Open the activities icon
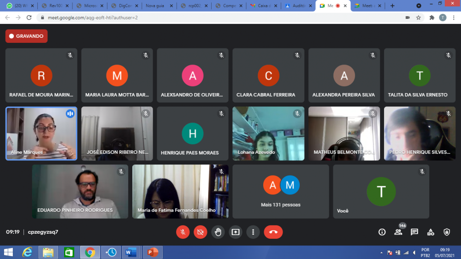 tap(431, 232)
